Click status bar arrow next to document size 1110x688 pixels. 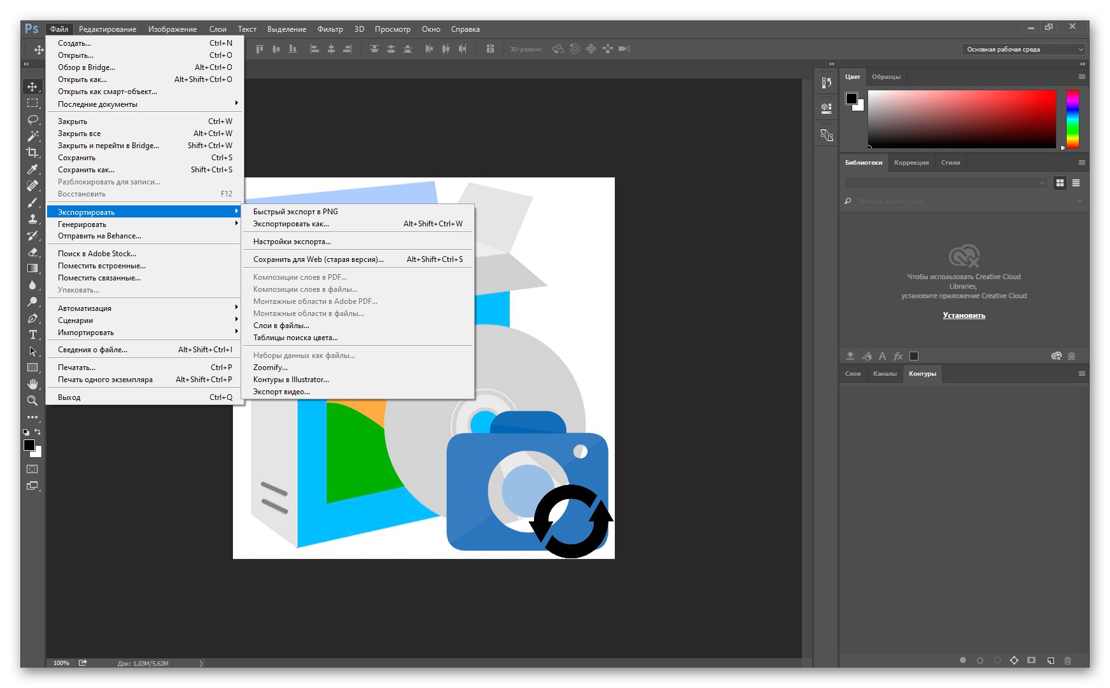tap(201, 663)
